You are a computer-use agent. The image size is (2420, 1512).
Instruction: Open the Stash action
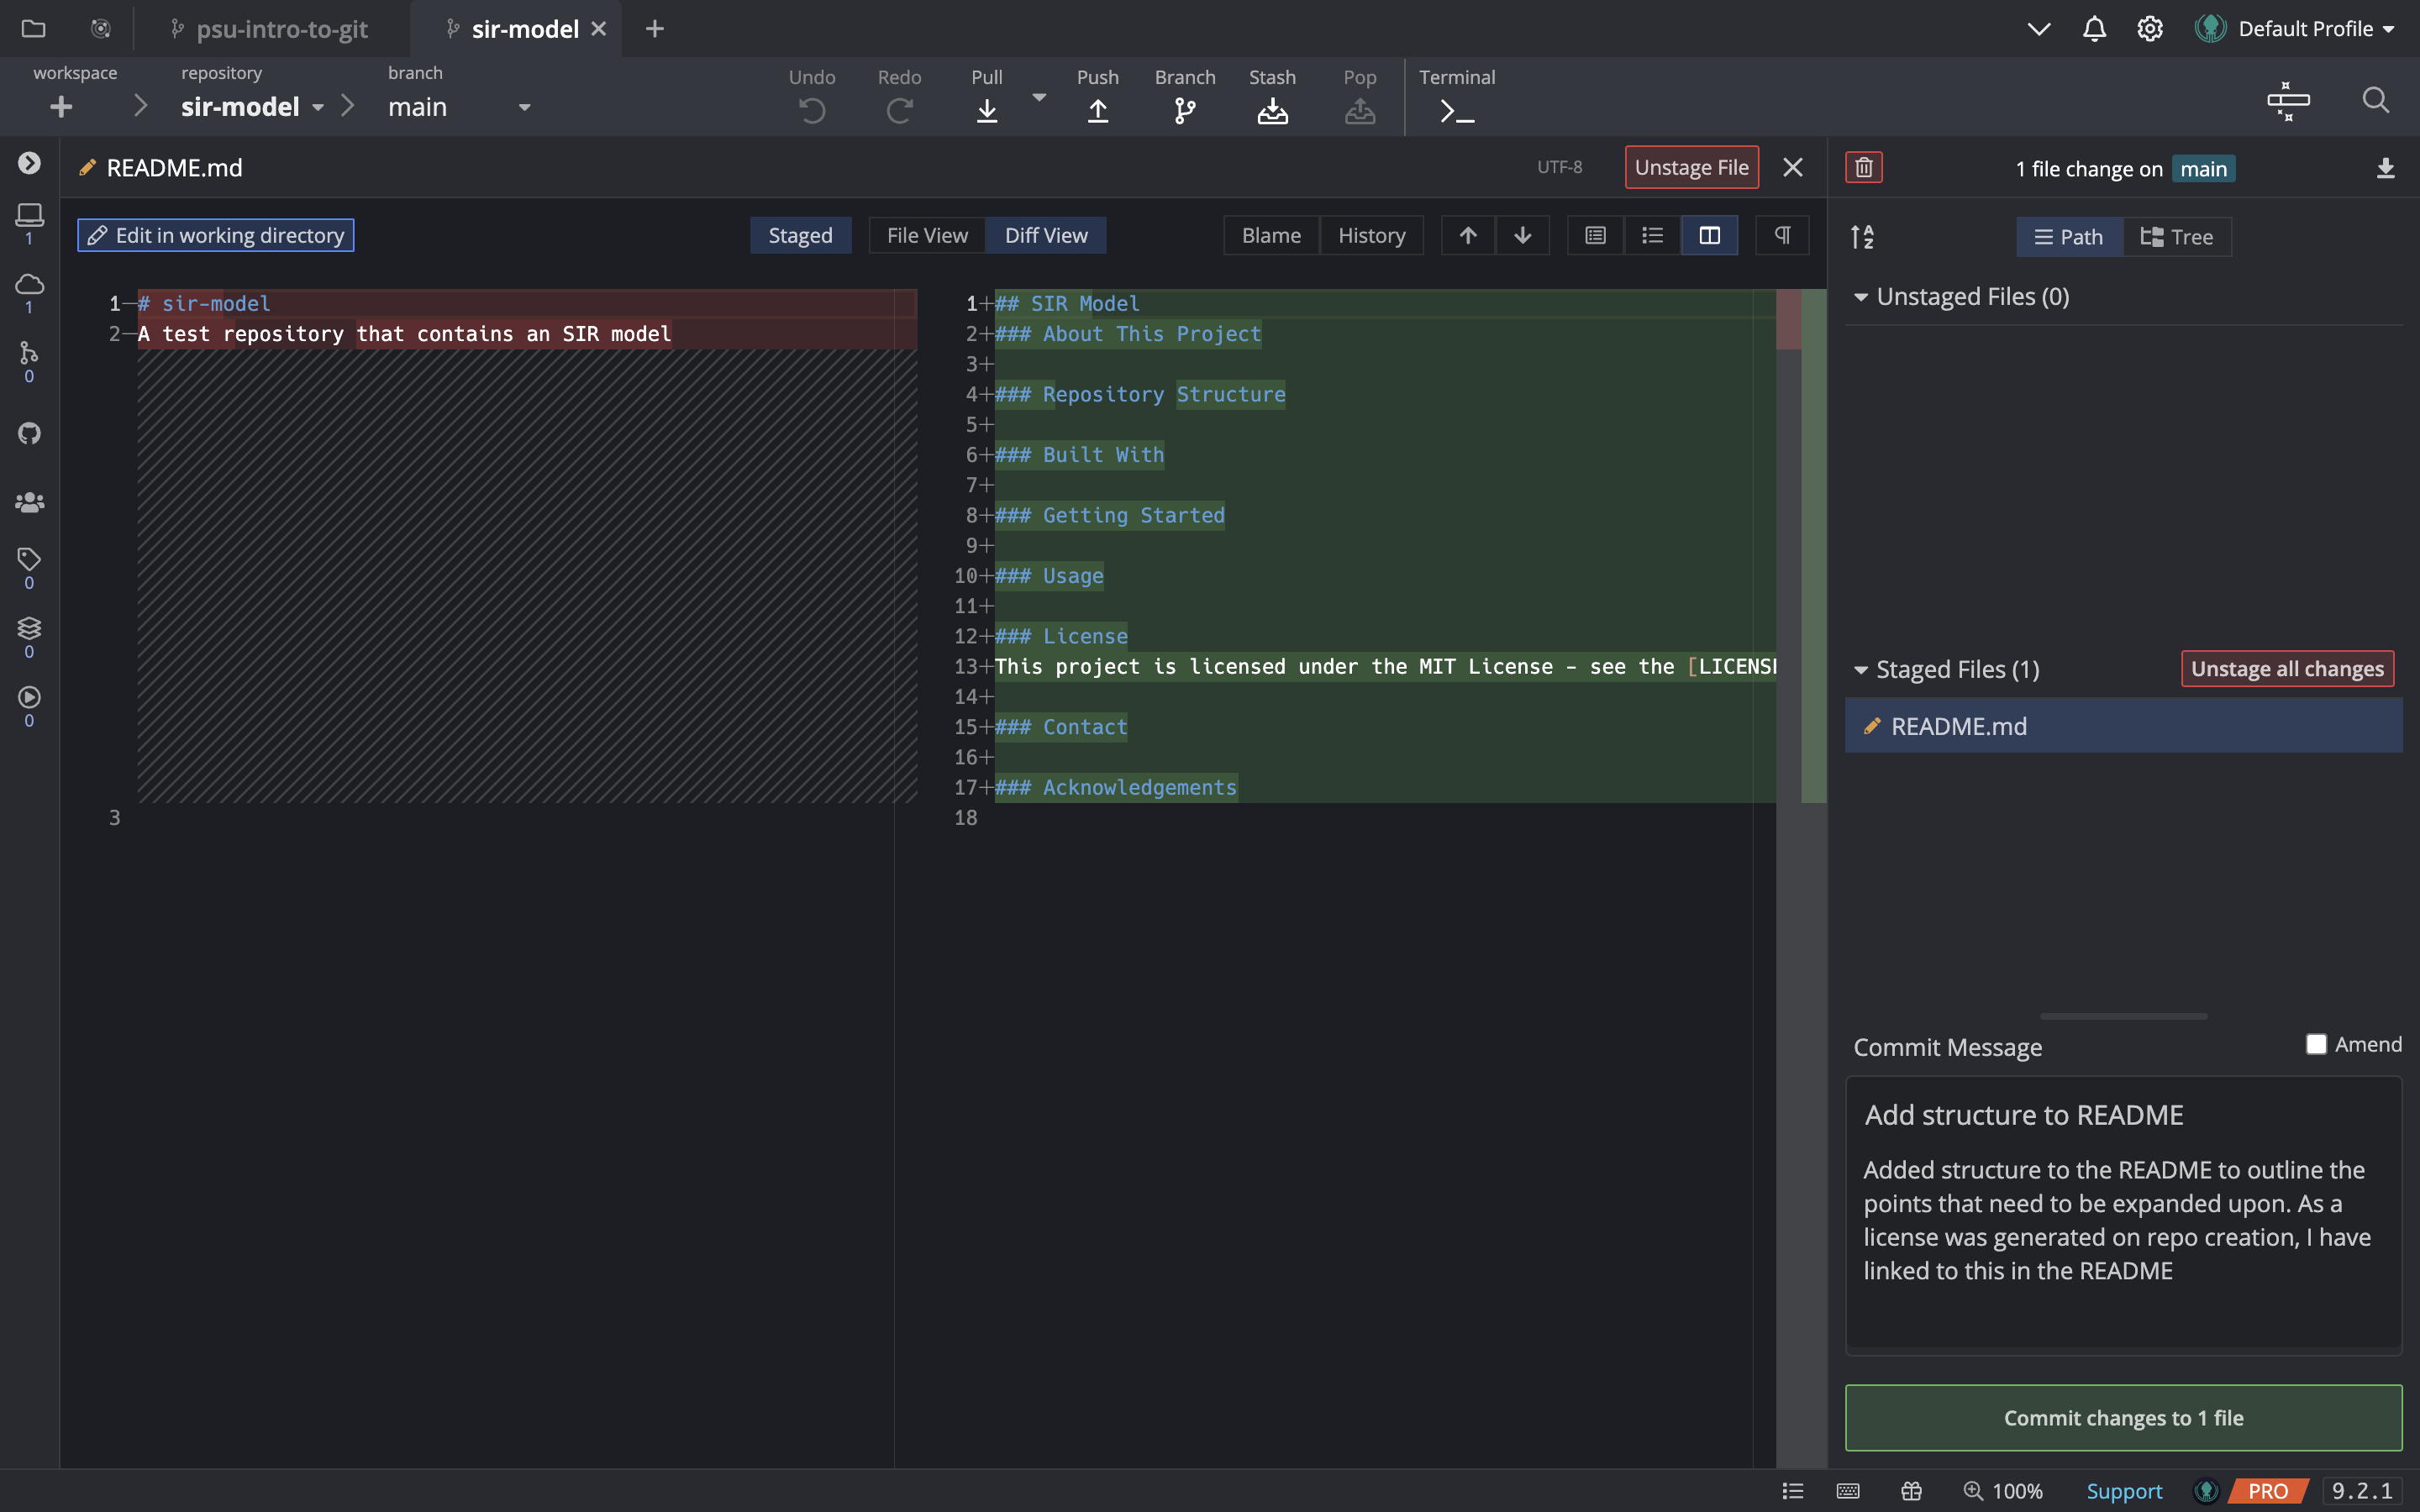(1271, 110)
